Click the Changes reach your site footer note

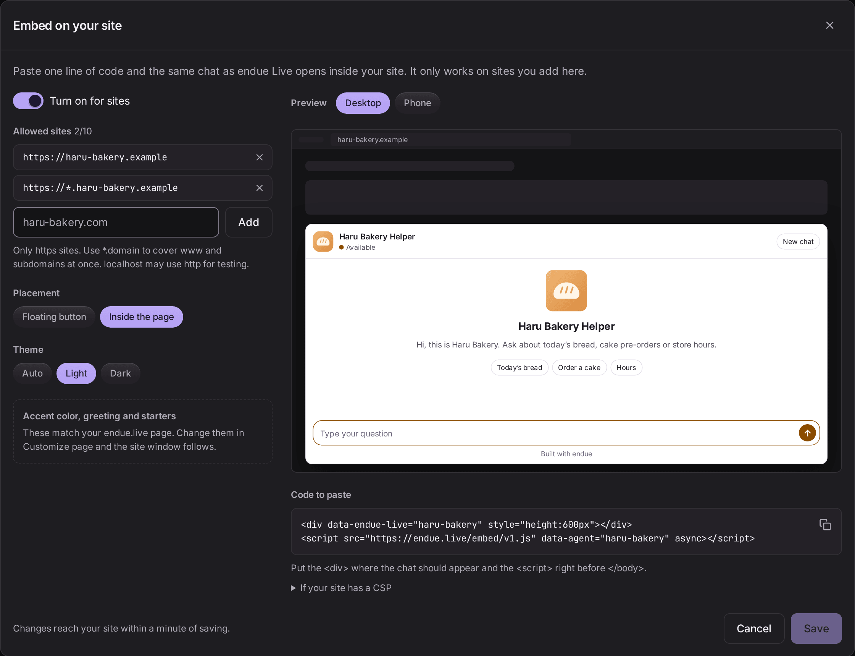121,628
